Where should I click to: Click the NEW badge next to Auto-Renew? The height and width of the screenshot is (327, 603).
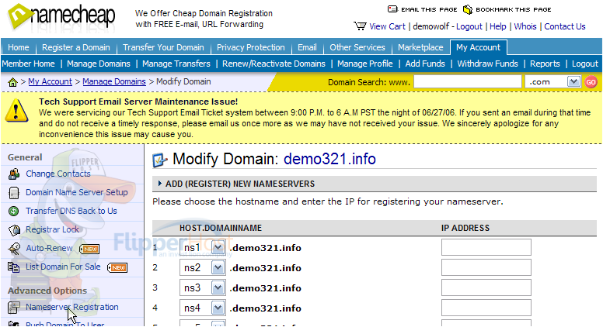pos(89,249)
